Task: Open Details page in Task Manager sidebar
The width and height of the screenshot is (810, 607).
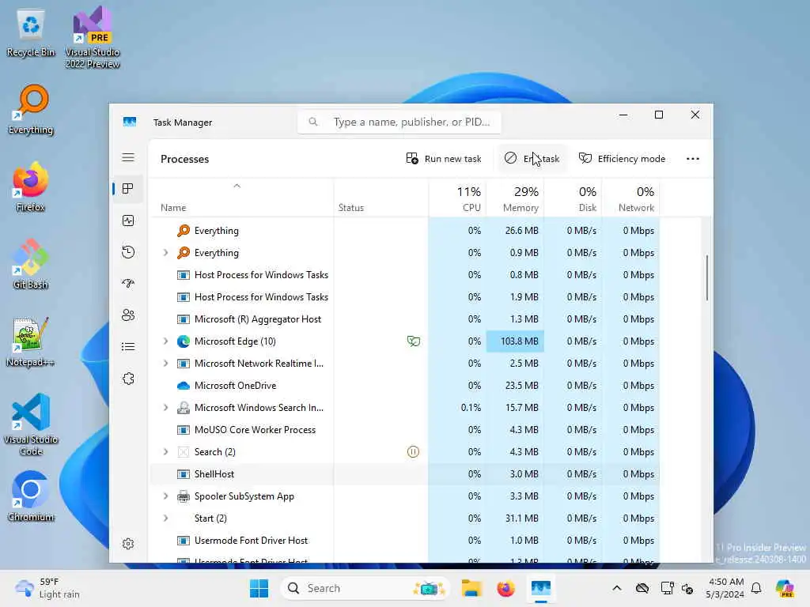Action: tap(128, 347)
